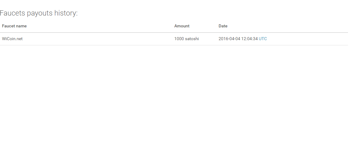The image size is (359, 146).
Task: Click the Date column header
Action: (x=223, y=26)
